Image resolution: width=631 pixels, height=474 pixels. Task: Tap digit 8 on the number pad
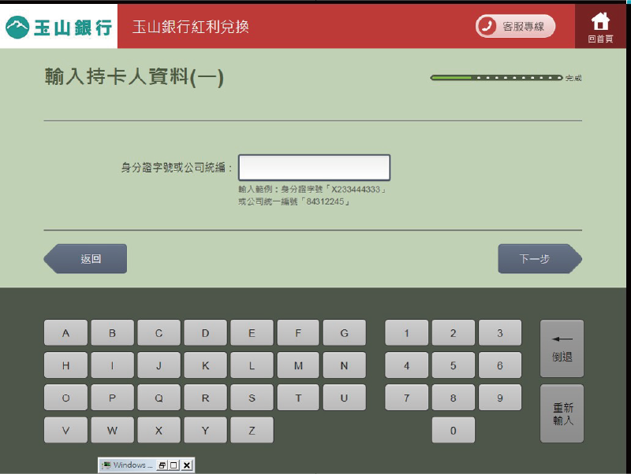pyautogui.click(x=453, y=398)
